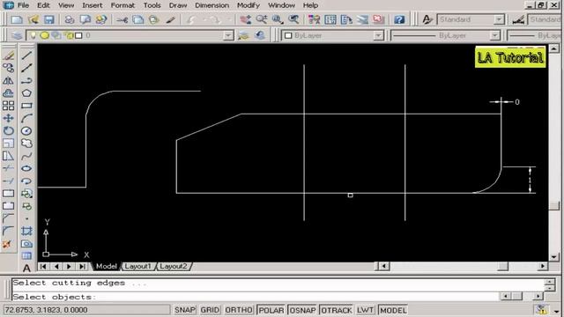564x317 pixels.
Task: Toggle OSNAP in status bar
Action: pos(302,310)
